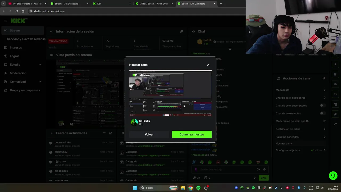Unmute the stream preview video

point(71,124)
